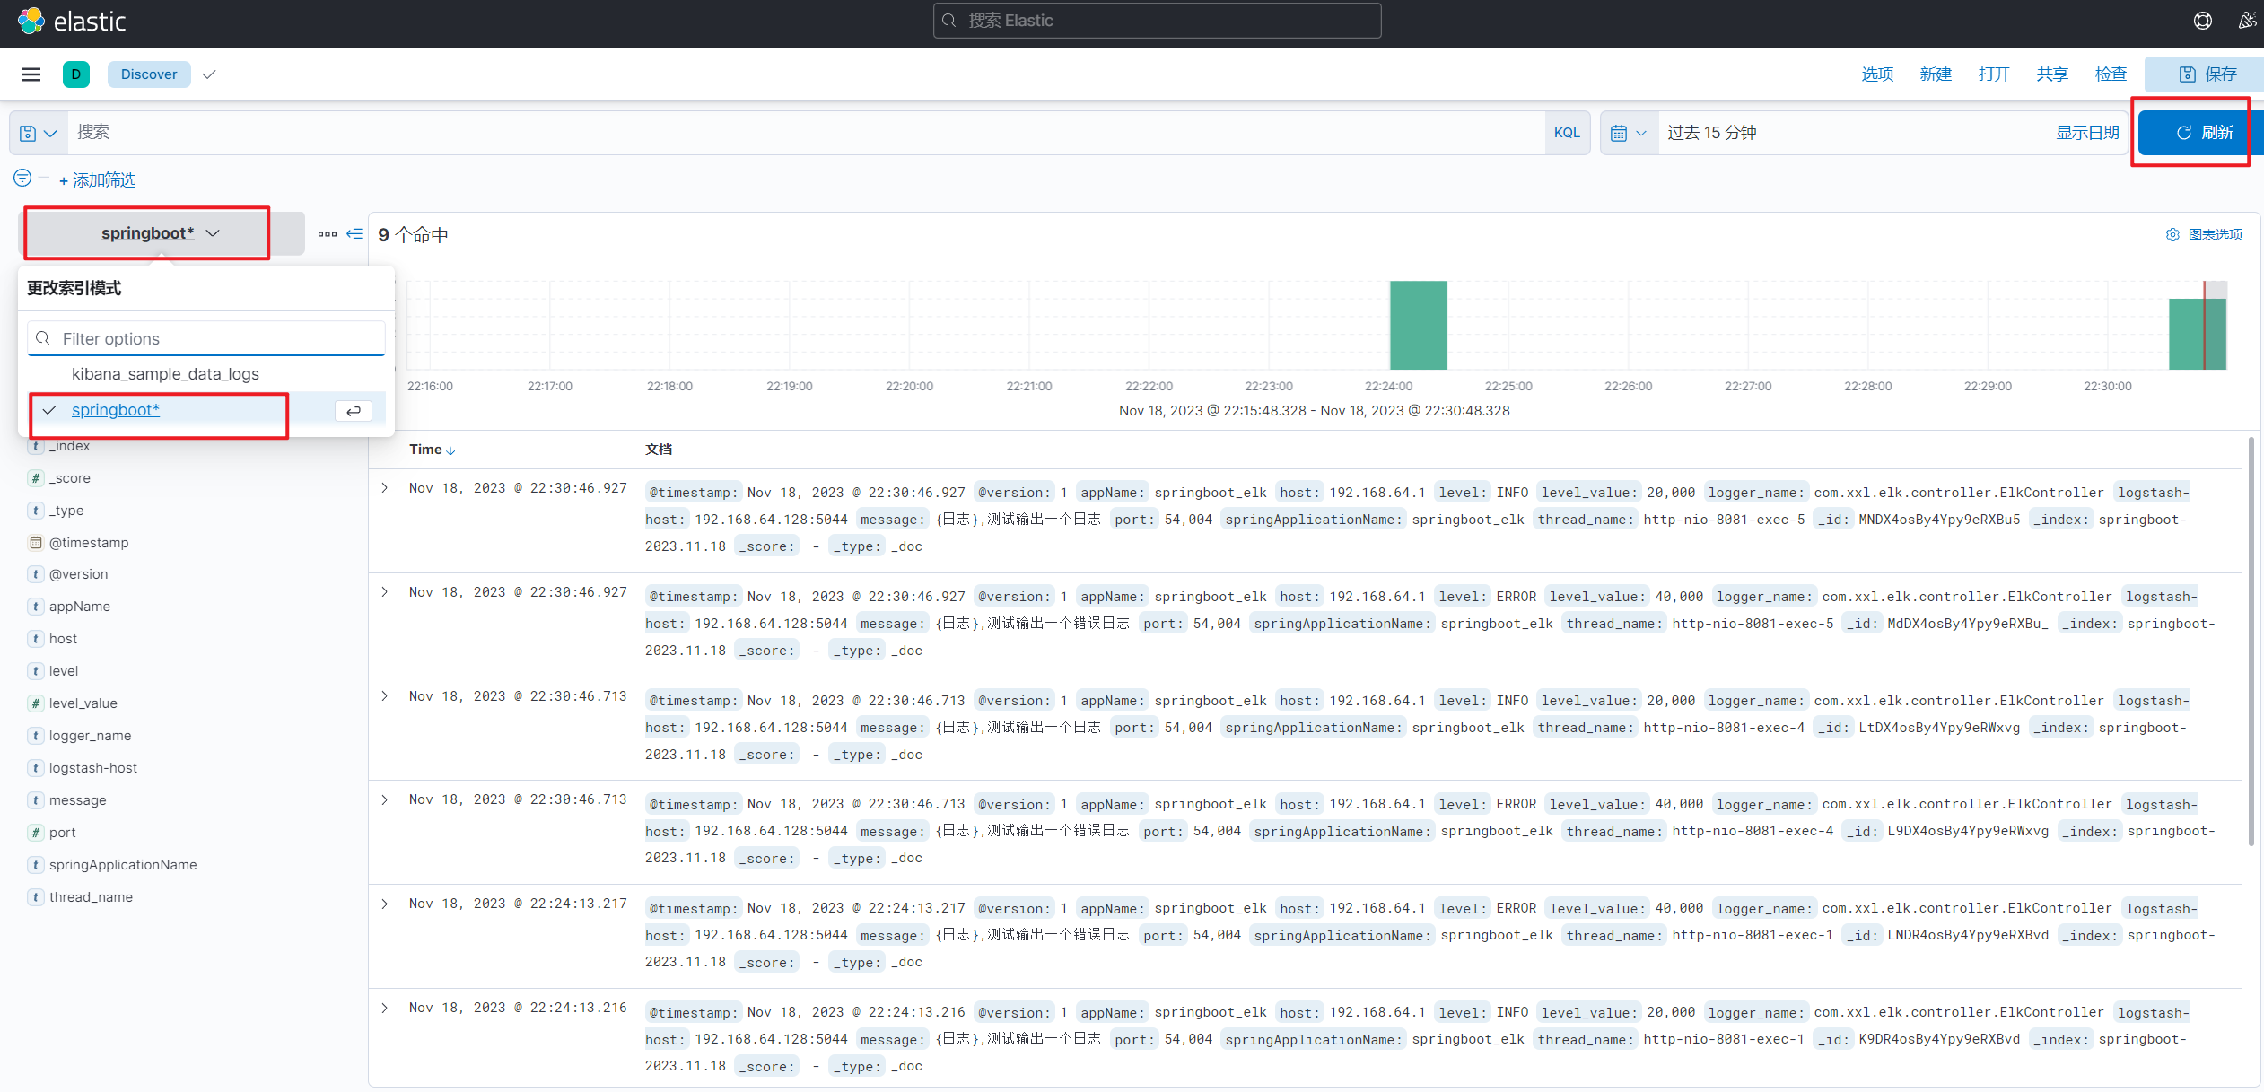Click 添加筛选 add filter link

[97, 180]
